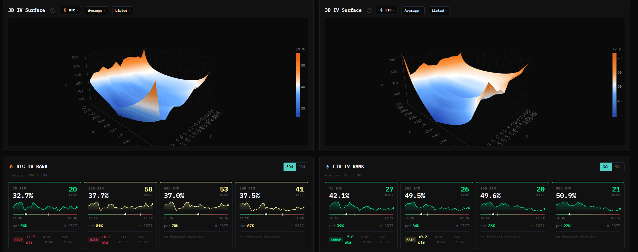The height and width of the screenshot is (252, 638).
Task: Click the ETH 7D ATM value 42.1%
Action: pos(339,196)
